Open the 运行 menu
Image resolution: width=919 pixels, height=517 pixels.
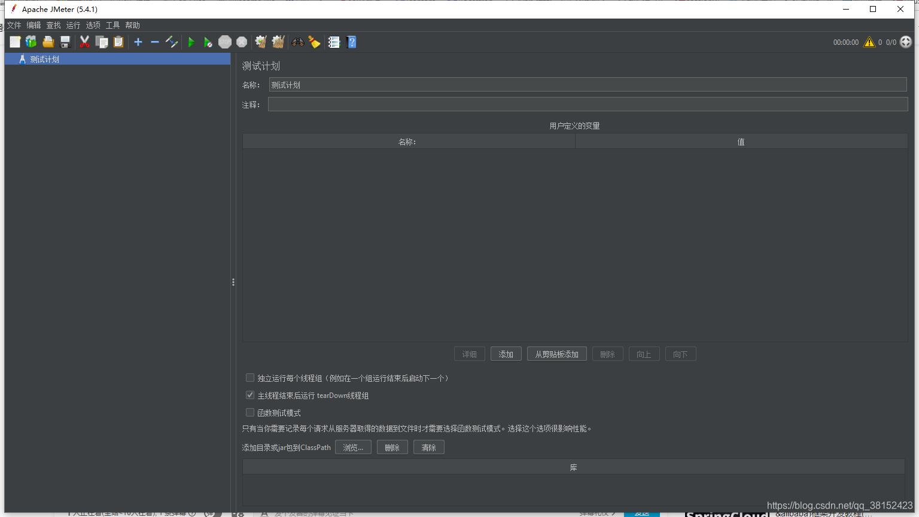tap(73, 25)
